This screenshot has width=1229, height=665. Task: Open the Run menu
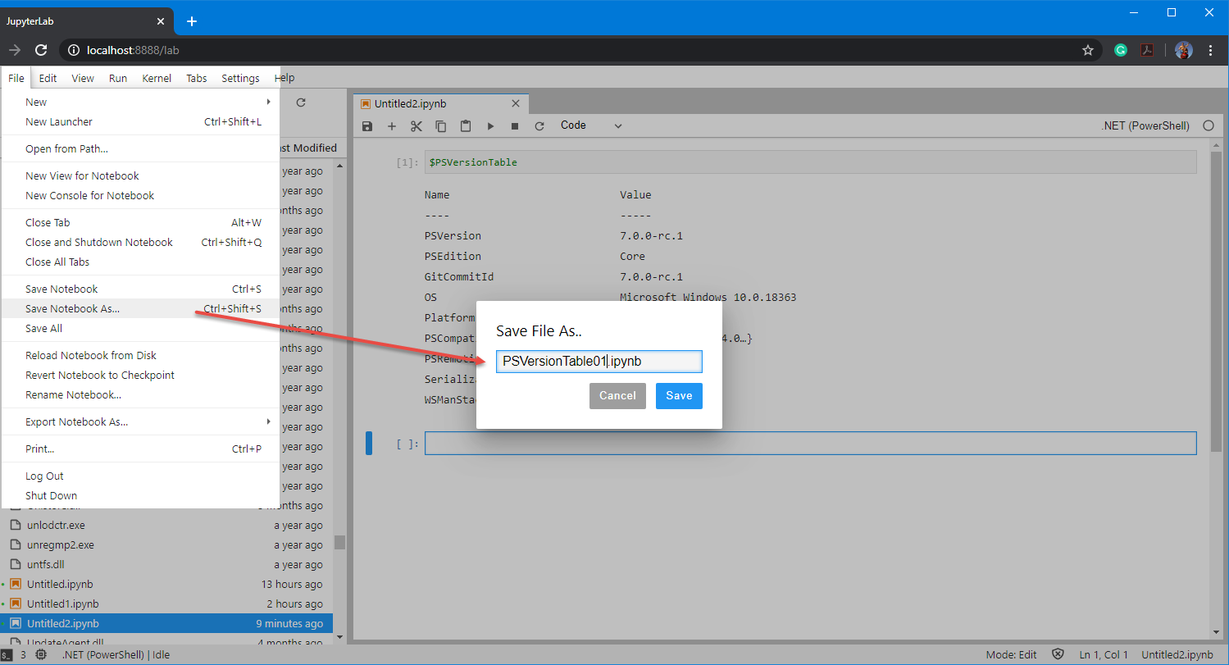tap(118, 79)
